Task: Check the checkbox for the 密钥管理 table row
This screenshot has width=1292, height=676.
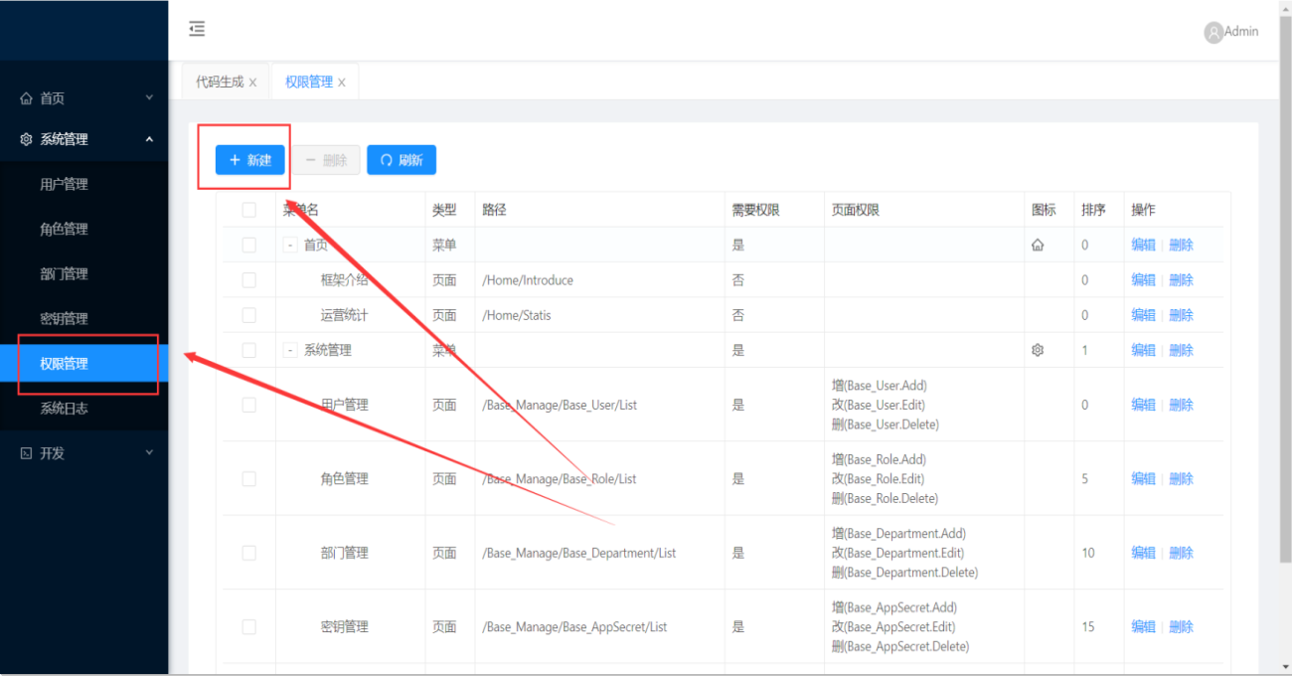Action: (248, 626)
